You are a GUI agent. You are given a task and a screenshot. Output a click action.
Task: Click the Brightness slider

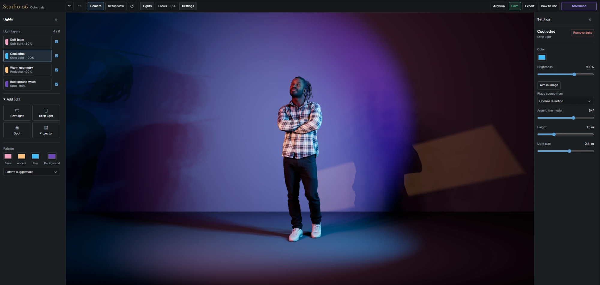click(x=565, y=74)
